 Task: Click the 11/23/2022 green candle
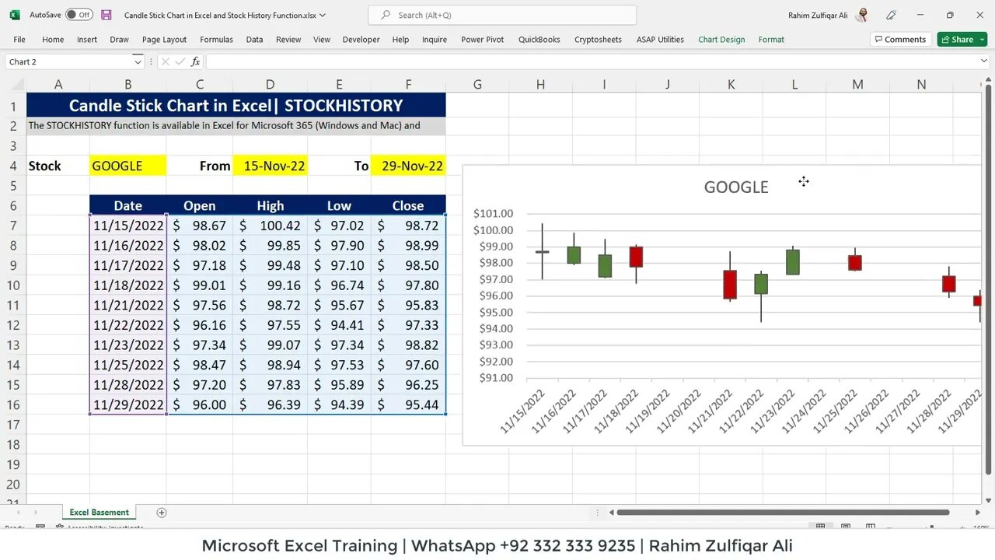793,262
